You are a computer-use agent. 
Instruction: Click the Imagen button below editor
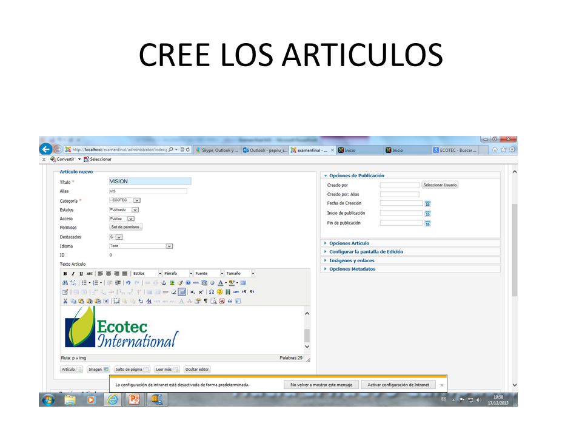coord(98,370)
